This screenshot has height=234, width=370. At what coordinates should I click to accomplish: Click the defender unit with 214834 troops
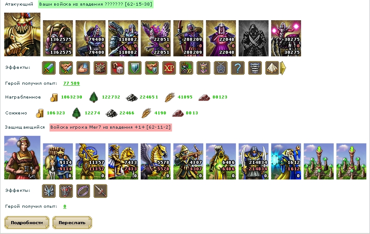(253, 161)
